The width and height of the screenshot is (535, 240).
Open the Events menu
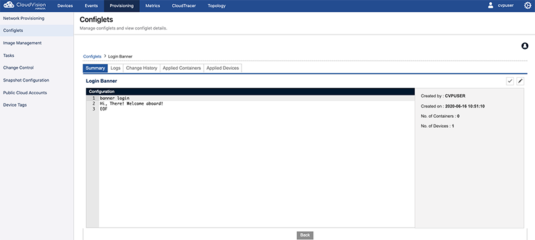click(x=91, y=6)
